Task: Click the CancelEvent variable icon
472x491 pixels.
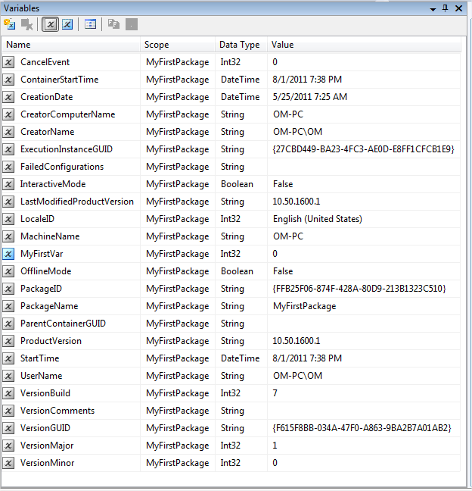Action: [9, 62]
